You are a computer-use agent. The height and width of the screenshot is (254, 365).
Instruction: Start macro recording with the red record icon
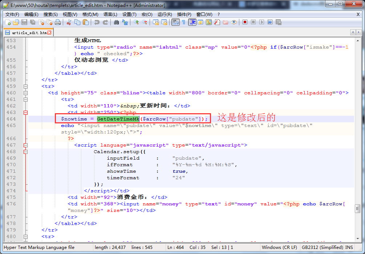(245, 22)
